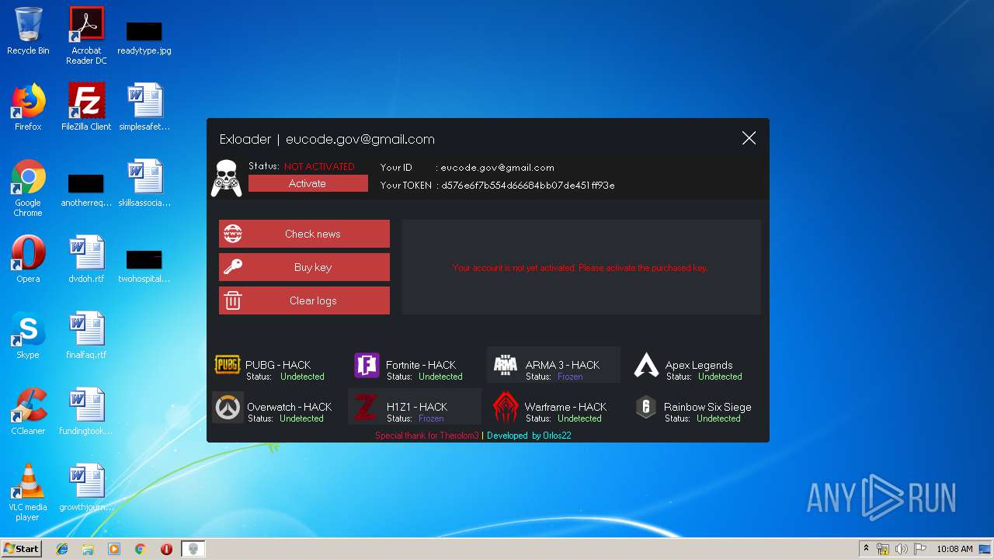The image size is (994, 559).
Task: Click the network tray icon
Action: [x=883, y=549]
